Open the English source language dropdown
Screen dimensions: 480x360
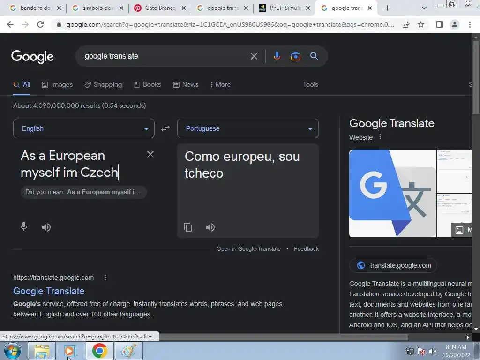[84, 128]
